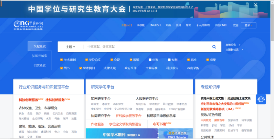Focus the 中文文献、外文文献 search box

tap(147, 47)
